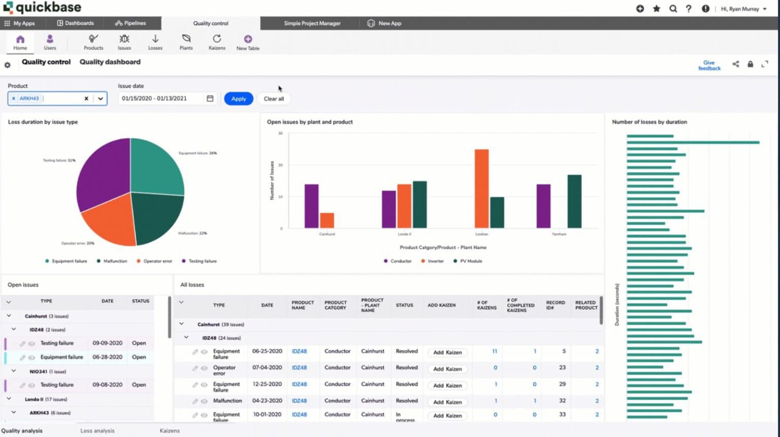The height and width of the screenshot is (437, 780).
Task: Toggle visibility on the Equipment failure 06-25-2020 row
Action: [x=204, y=351]
